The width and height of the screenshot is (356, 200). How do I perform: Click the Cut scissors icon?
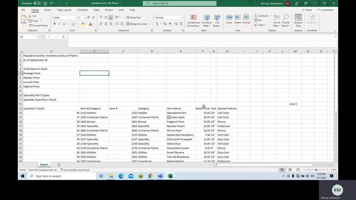pyautogui.click(x=30, y=16)
